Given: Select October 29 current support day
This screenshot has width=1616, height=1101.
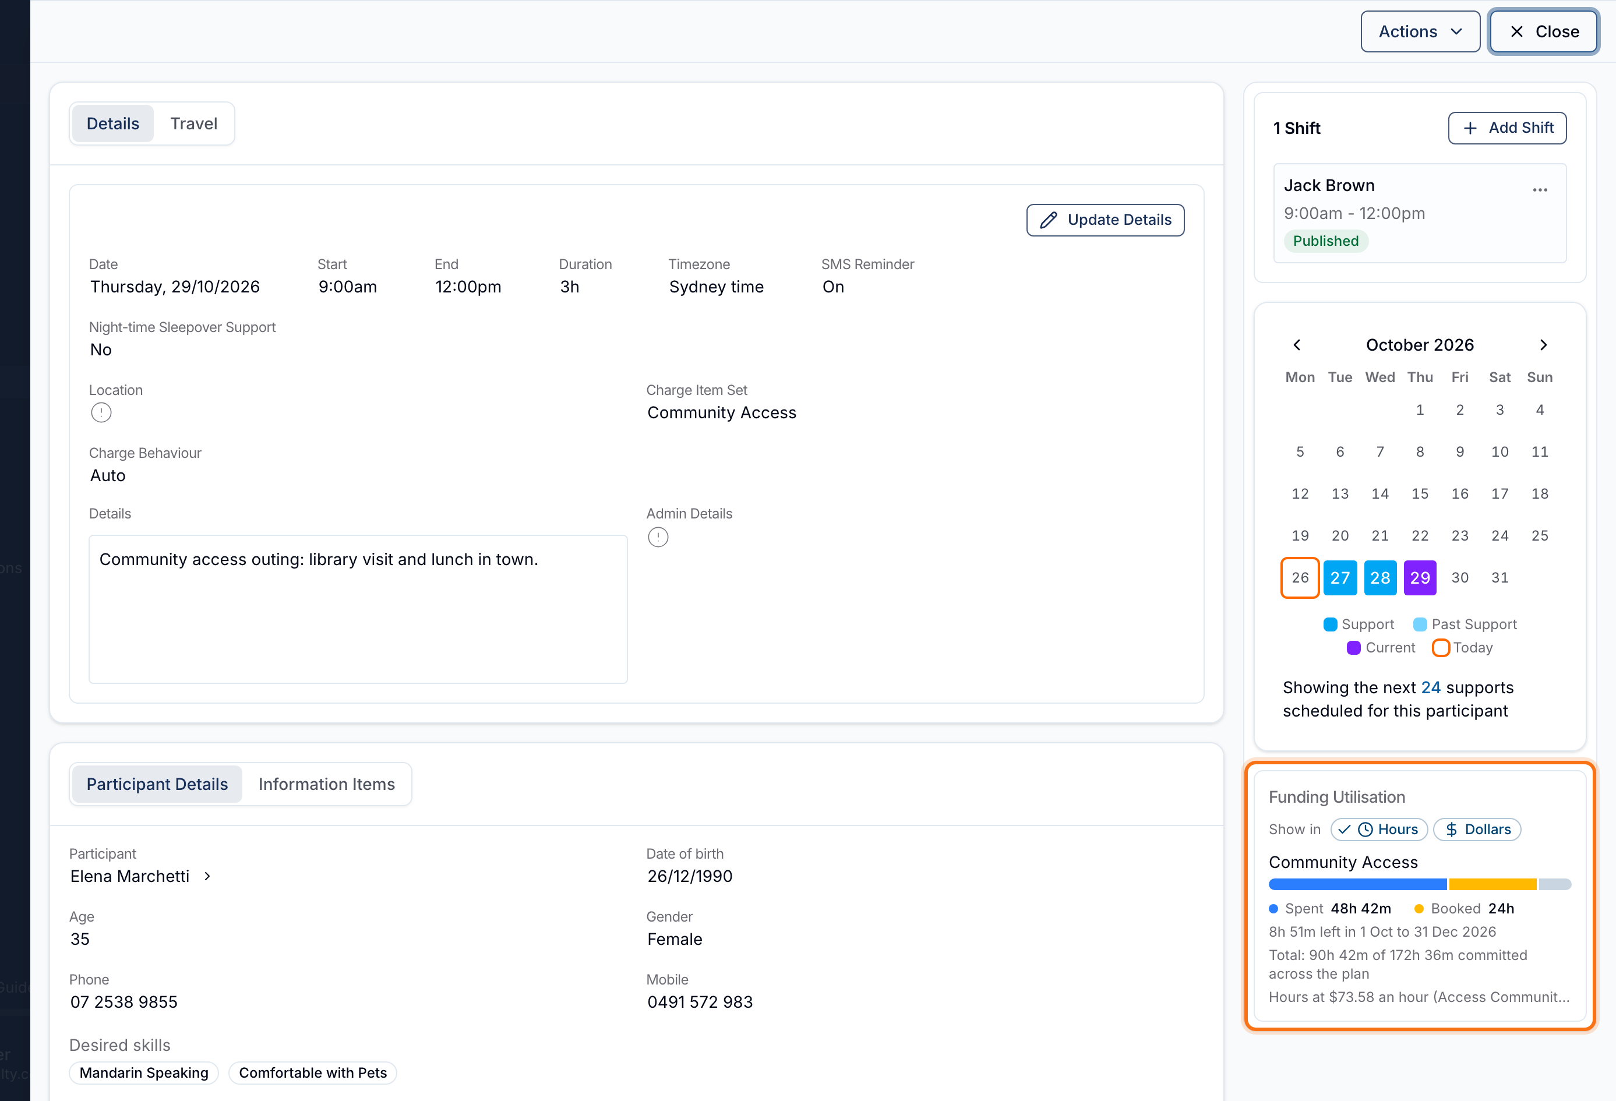Looking at the screenshot, I should click(x=1419, y=578).
